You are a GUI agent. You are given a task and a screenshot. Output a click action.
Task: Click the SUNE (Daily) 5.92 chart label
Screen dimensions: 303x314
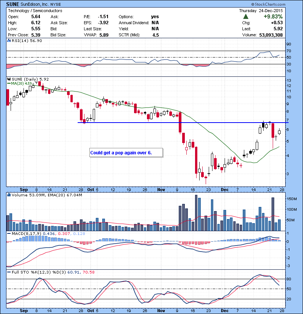tap(30, 79)
